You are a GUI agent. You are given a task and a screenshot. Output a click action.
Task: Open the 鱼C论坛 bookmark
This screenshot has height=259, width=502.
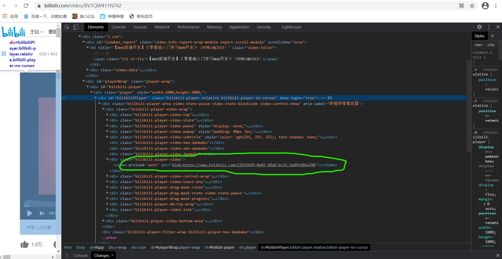tap(83, 16)
